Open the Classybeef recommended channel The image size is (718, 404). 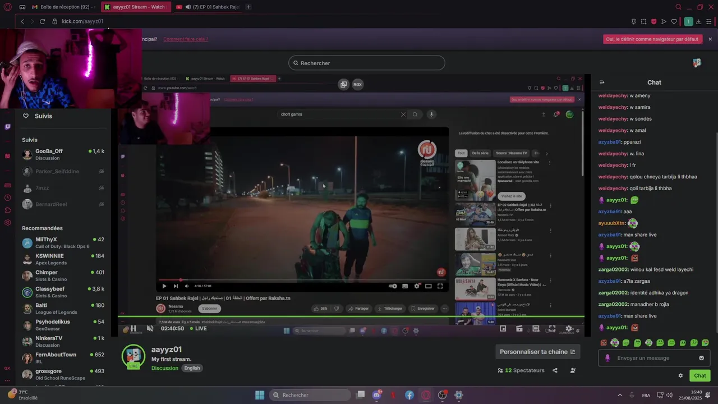pos(63,292)
